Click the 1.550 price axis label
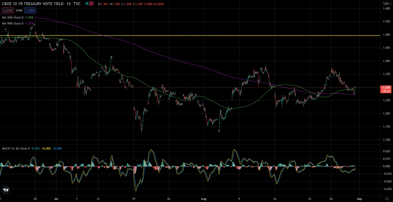Viewport: 393px width, 202px height. coord(387,21)
